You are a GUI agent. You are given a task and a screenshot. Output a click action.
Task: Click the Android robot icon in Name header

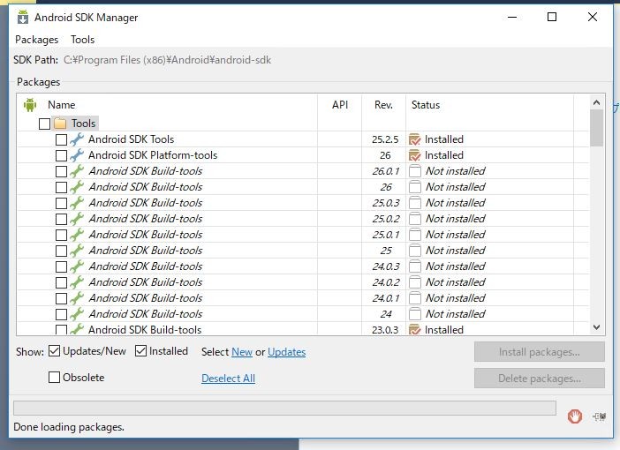(30, 105)
